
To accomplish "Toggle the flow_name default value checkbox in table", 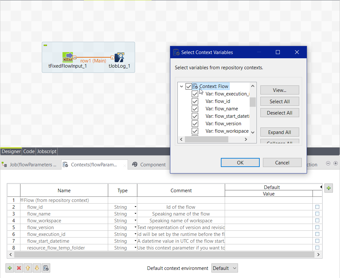I will tap(317, 214).
